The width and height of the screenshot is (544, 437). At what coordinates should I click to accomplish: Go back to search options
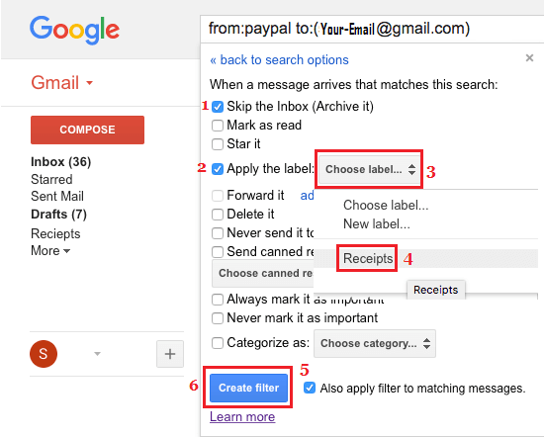coord(279,60)
